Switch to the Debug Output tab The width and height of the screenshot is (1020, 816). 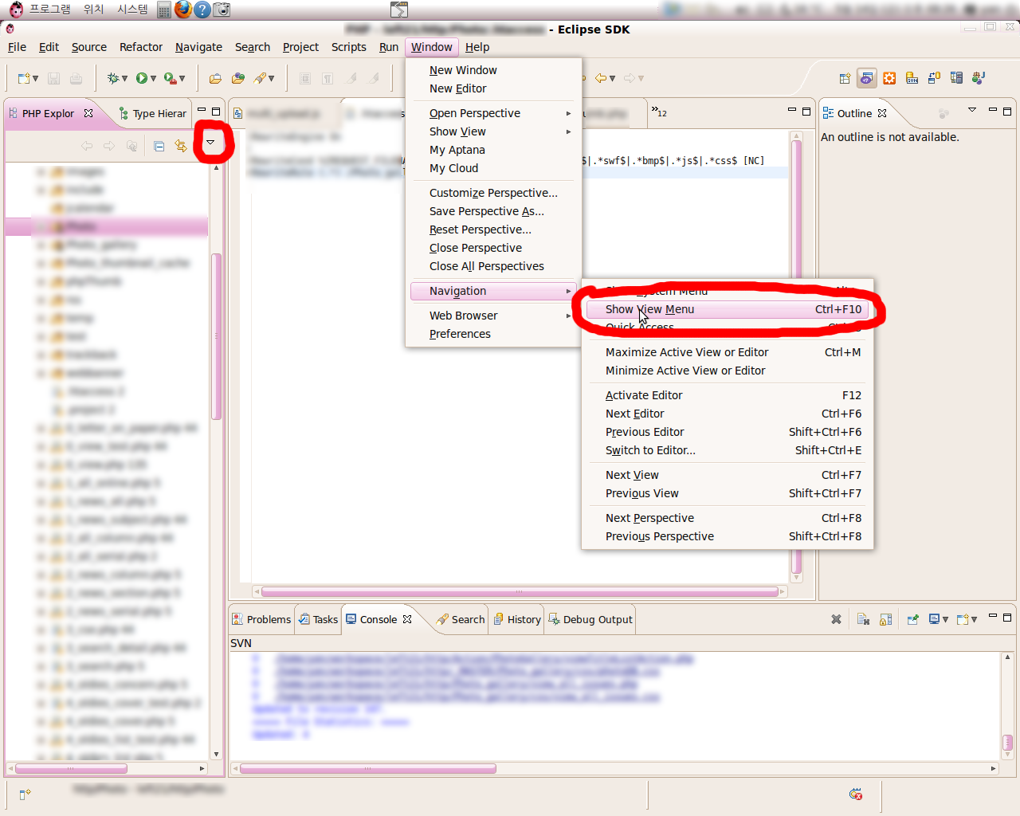590,619
